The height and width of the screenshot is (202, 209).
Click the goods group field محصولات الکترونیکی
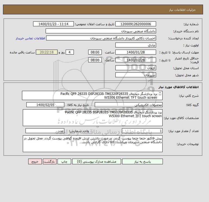pos(128,105)
